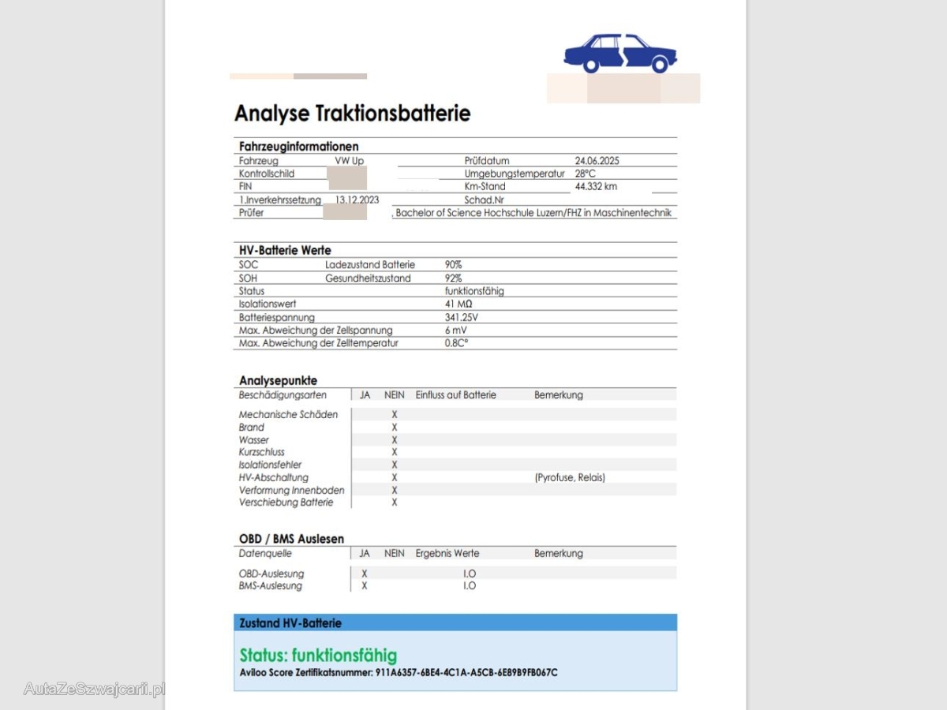Click 'Gesundheitszustand' label

(x=369, y=278)
